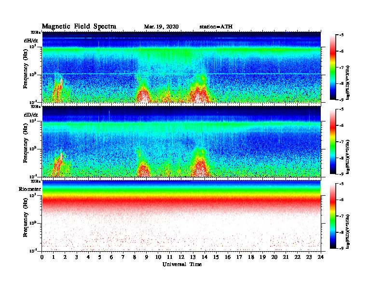Screen dimensions: 382x295
Task: Click the hour "7" tick label
Action: point(123,257)
